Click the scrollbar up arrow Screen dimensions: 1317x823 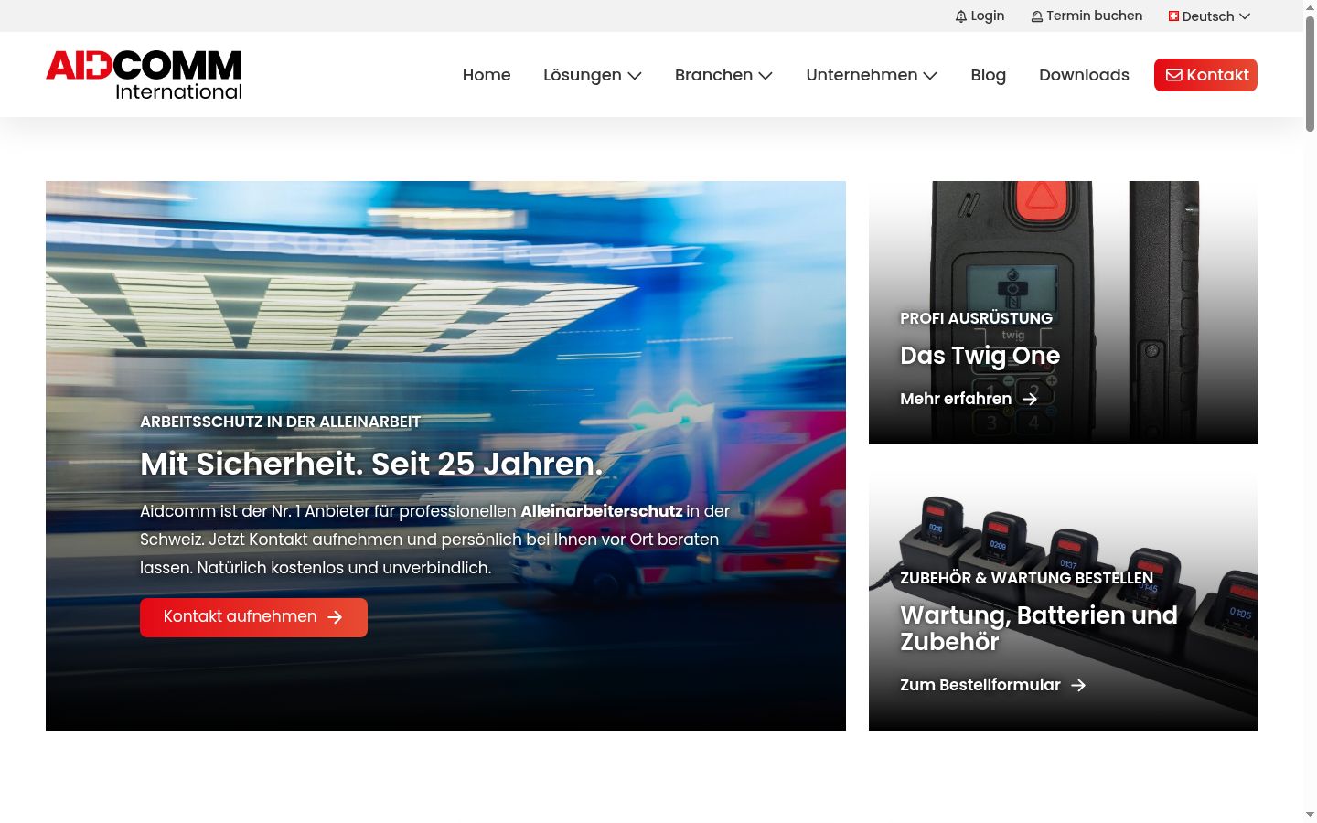(x=1310, y=6)
